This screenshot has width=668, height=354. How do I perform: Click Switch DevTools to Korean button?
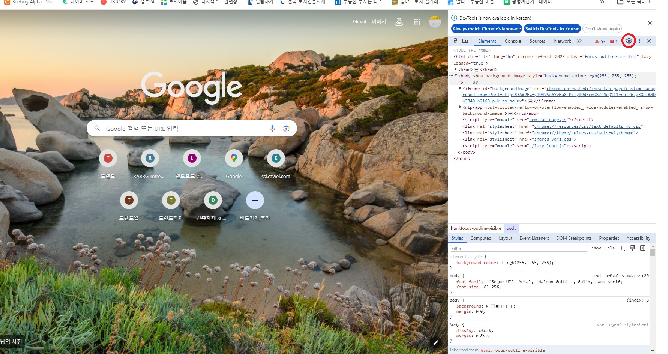552,29
